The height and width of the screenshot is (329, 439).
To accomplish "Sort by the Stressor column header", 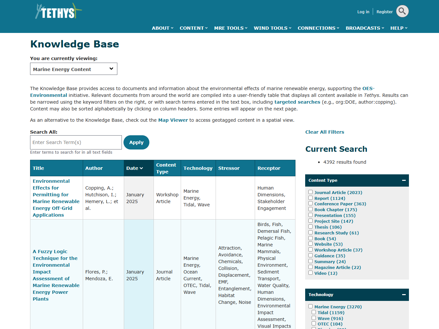I will click(x=229, y=168).
